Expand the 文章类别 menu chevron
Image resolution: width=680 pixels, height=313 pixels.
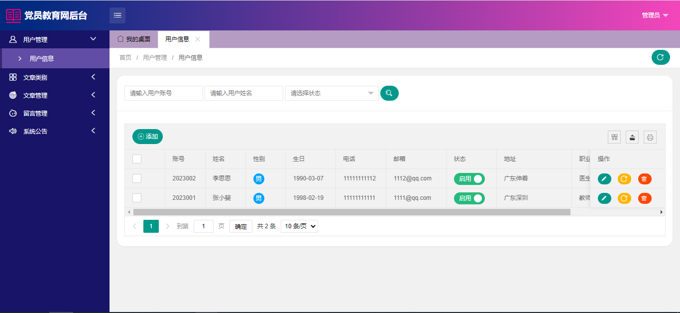click(x=93, y=77)
